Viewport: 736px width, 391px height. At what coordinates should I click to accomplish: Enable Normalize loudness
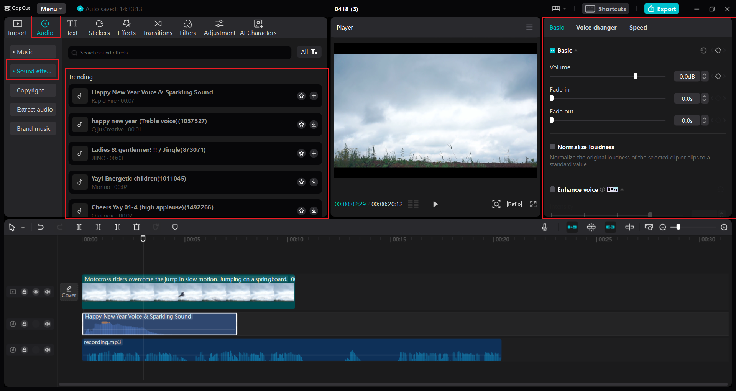pyautogui.click(x=552, y=146)
